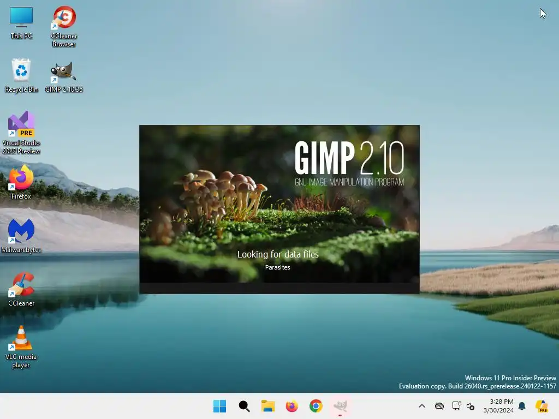Click the 'Parasites' loading text
This screenshot has width=559, height=419.
(278, 267)
